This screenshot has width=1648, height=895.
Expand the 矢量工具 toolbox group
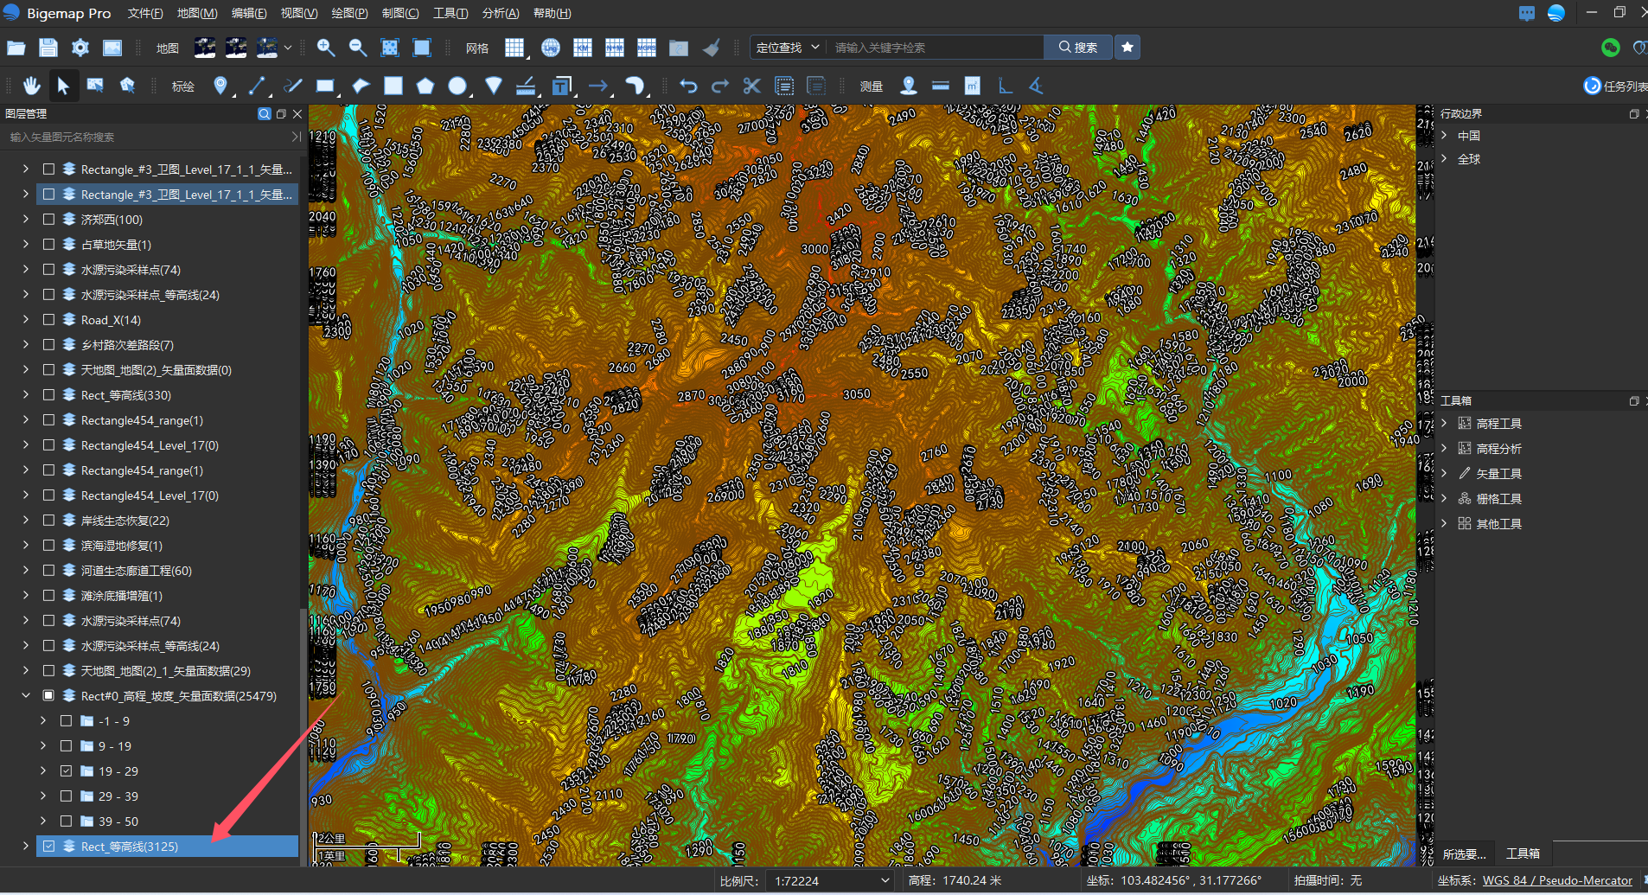coord(1444,474)
